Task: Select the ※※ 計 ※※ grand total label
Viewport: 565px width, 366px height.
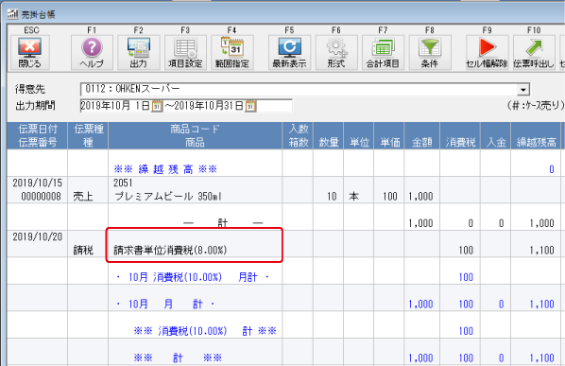Action: point(178,358)
